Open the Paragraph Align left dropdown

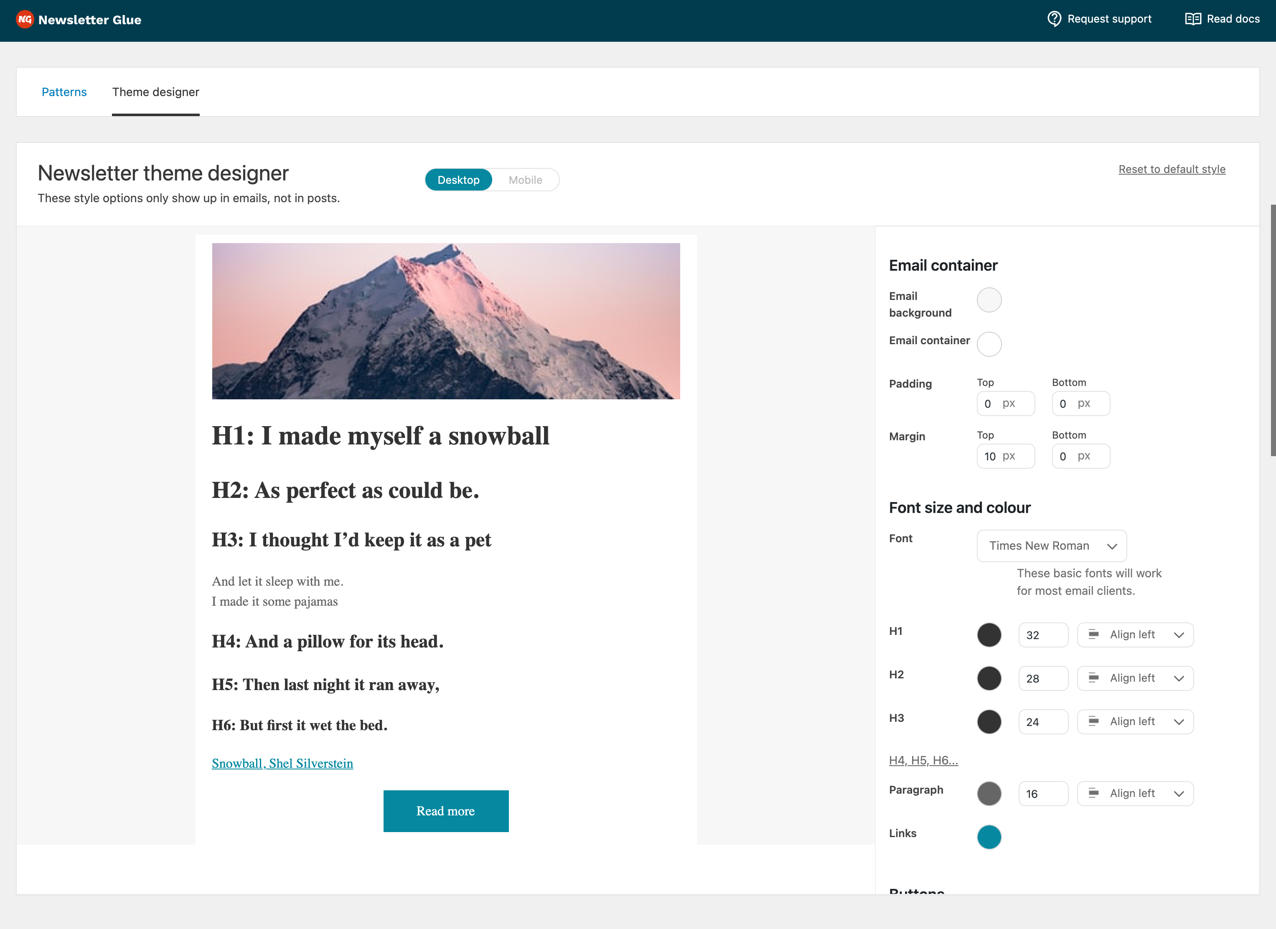(x=1135, y=794)
